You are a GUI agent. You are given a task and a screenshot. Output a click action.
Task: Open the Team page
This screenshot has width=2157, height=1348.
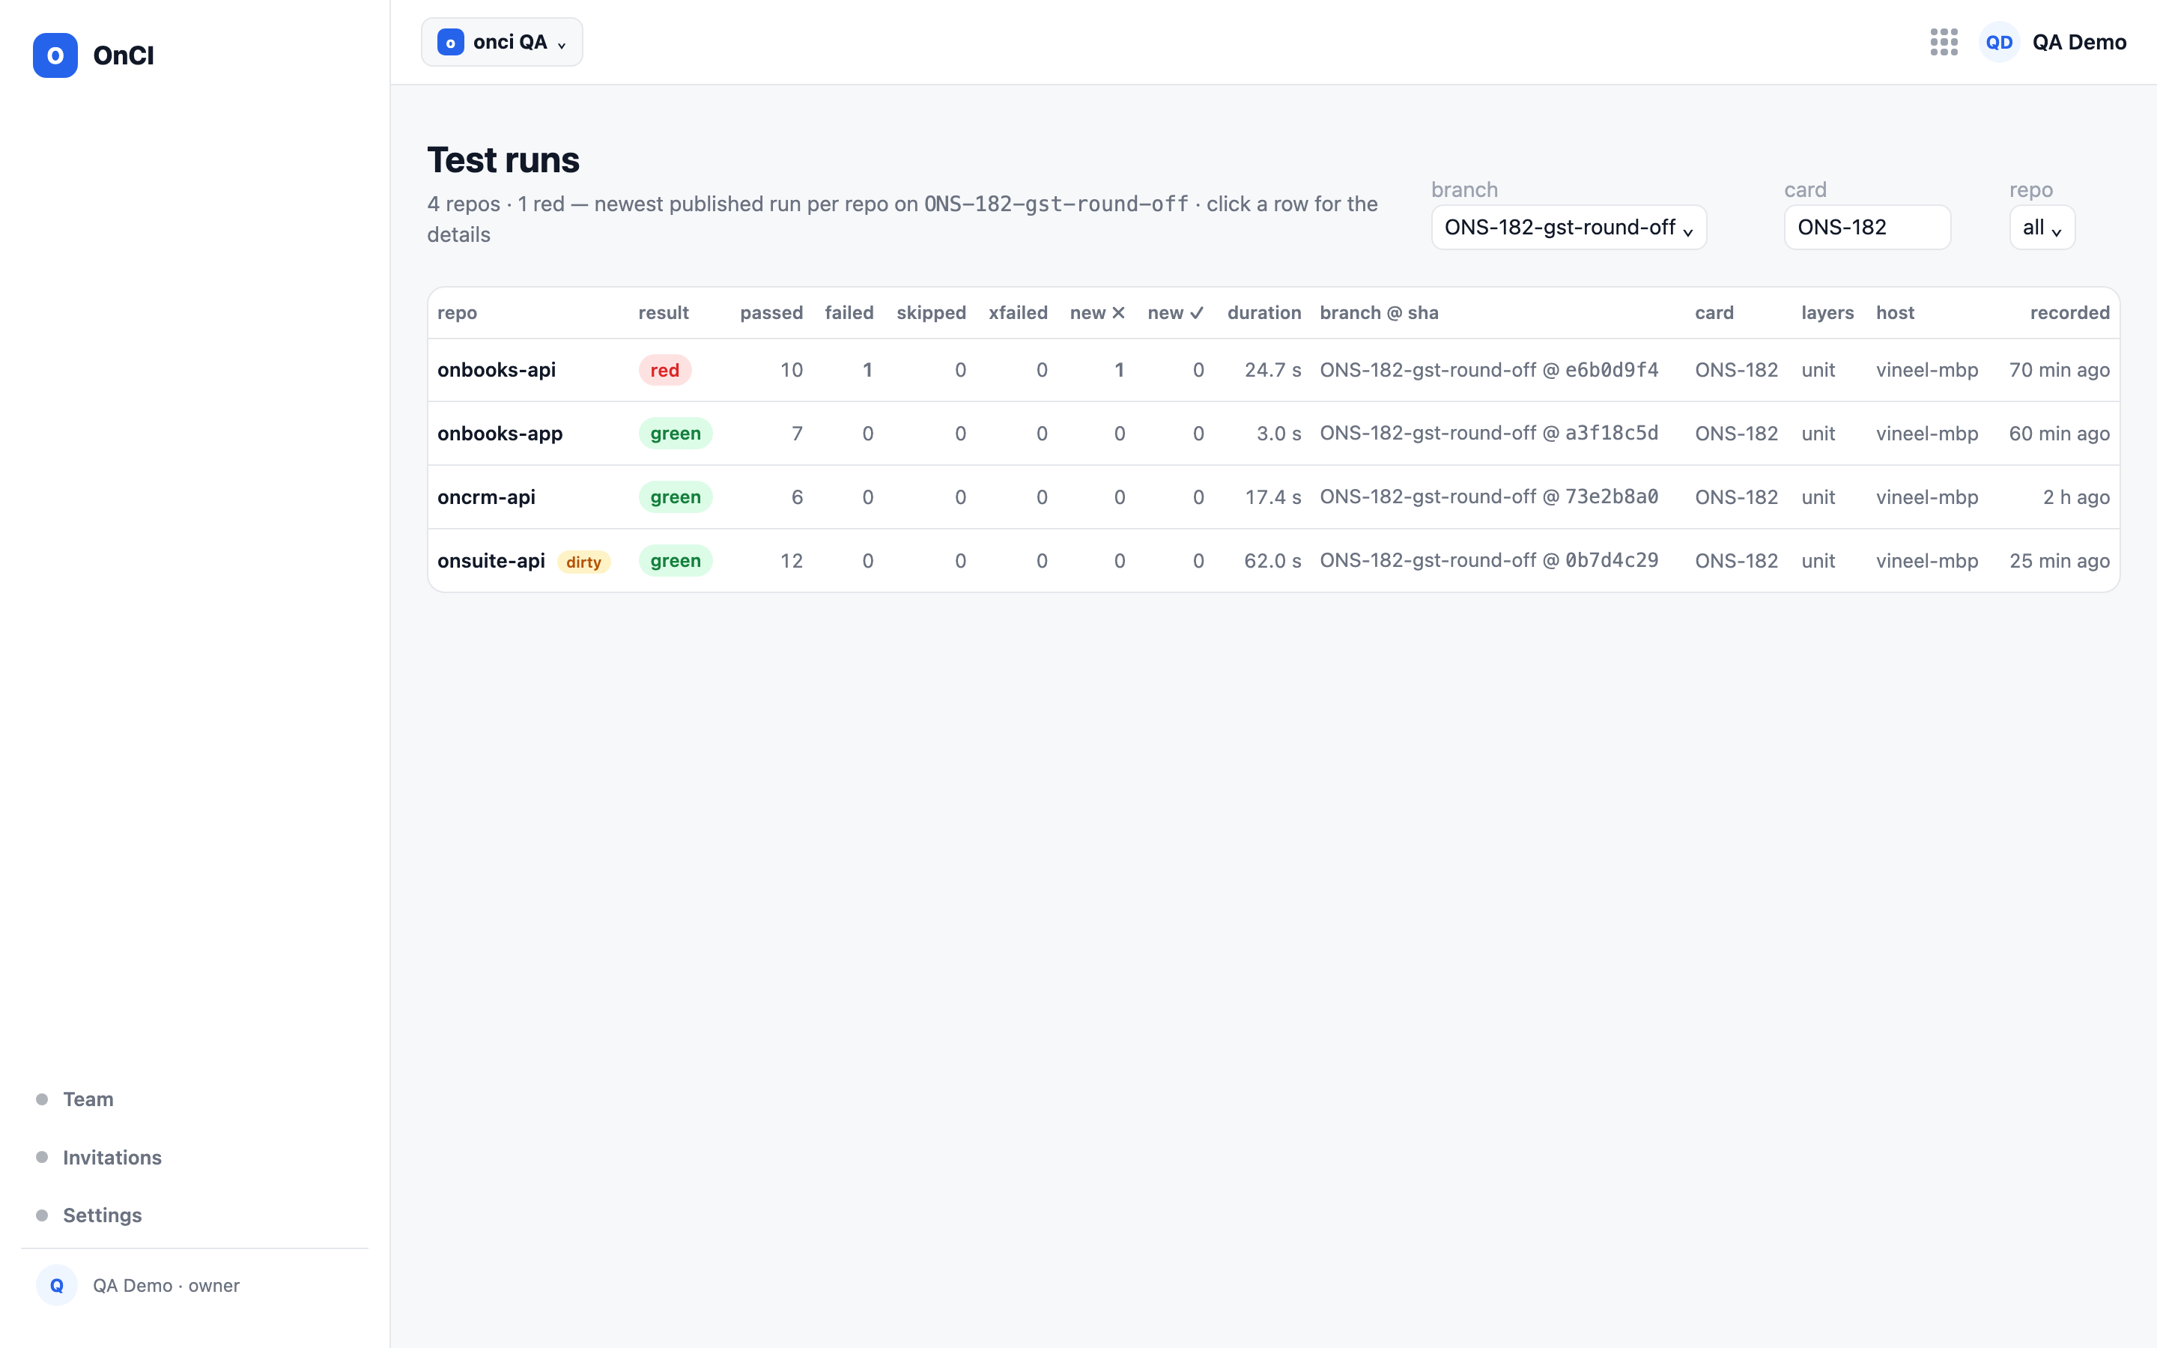pos(88,1099)
